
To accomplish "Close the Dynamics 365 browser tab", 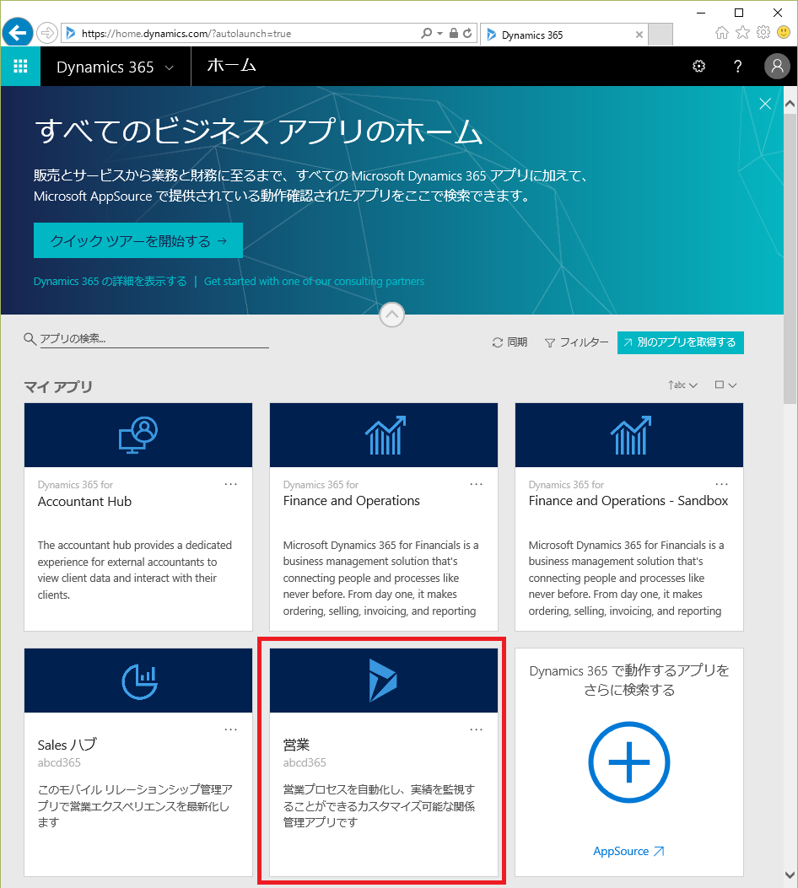I will click(x=639, y=35).
